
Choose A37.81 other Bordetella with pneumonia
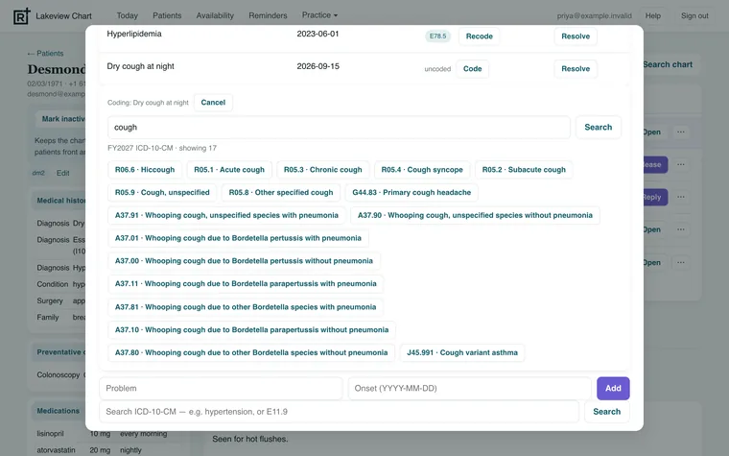click(246, 307)
